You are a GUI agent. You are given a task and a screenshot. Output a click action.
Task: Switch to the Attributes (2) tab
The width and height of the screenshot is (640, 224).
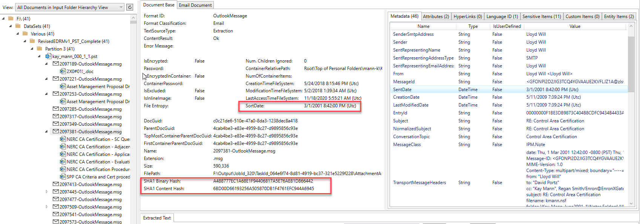click(x=436, y=17)
